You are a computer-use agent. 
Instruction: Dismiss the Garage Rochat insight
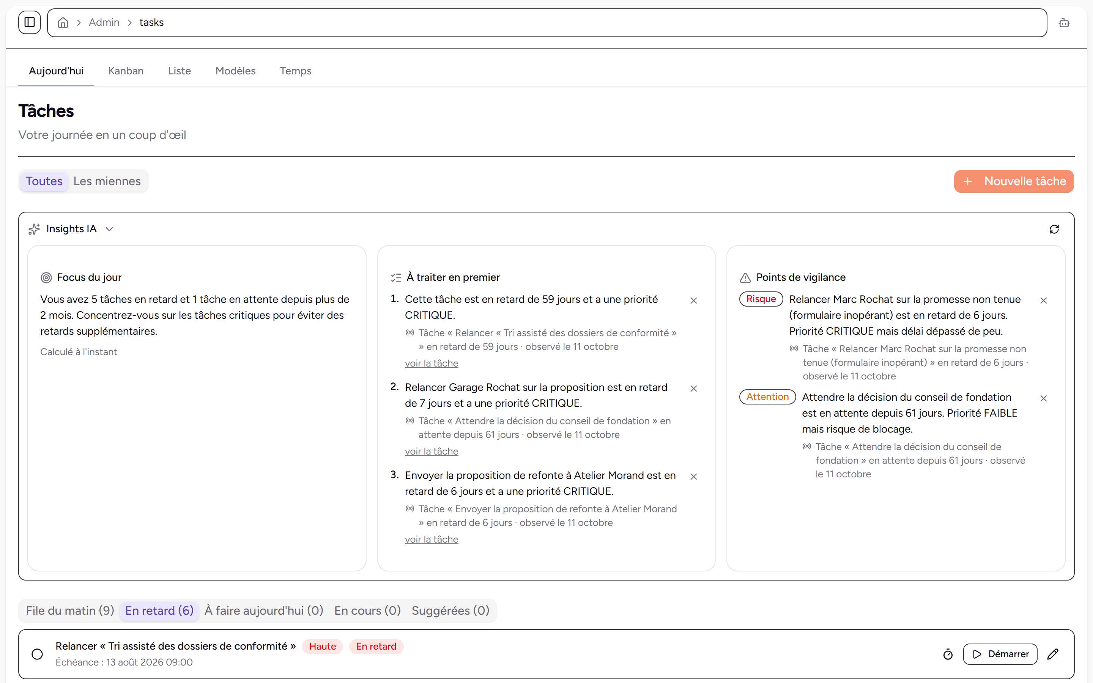click(x=694, y=389)
